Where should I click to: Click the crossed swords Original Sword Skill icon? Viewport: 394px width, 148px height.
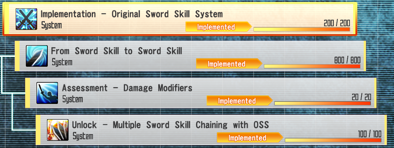coord(26,19)
